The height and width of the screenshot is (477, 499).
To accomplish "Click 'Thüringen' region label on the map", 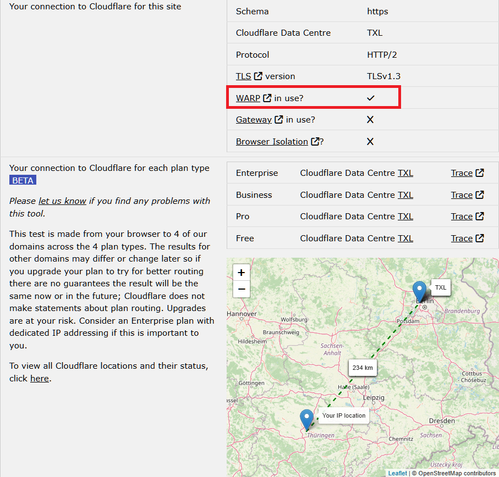I will (x=320, y=435).
